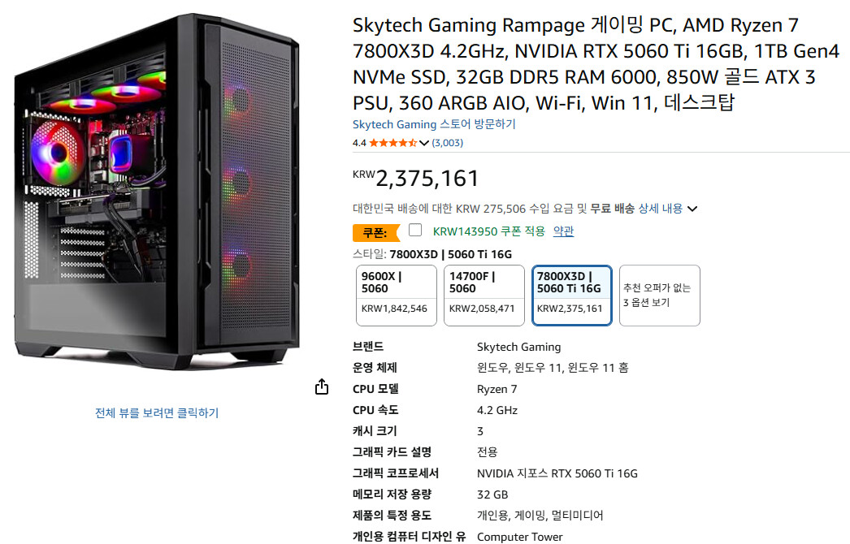
Task: Click the product title text
Action: pos(596,64)
